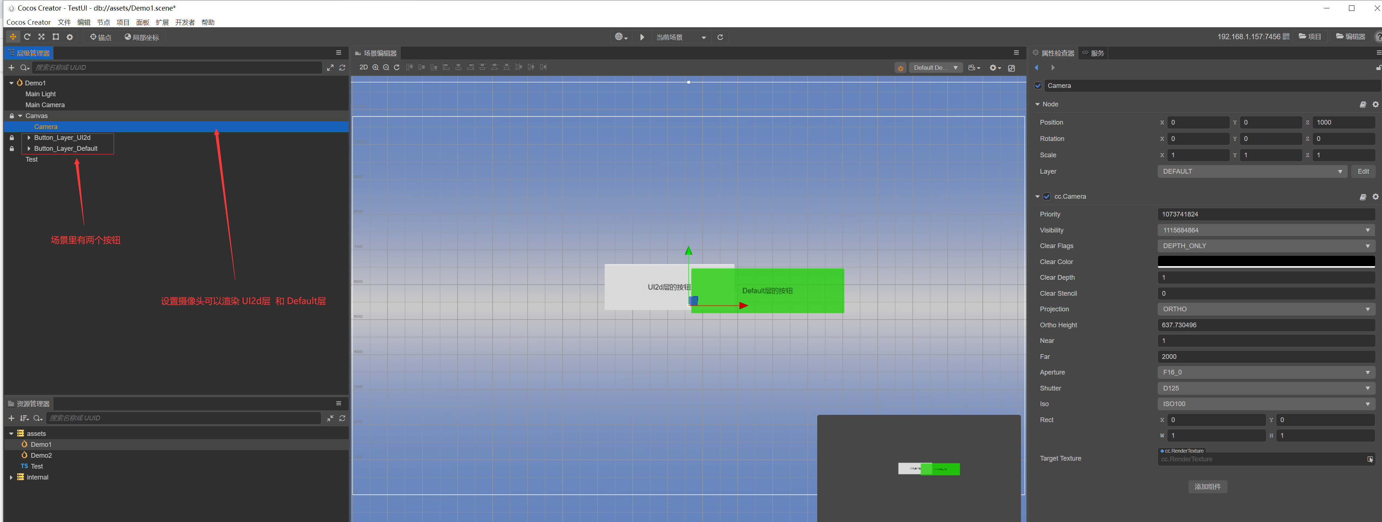
Task: Collapse the assets folder
Action: (11, 433)
